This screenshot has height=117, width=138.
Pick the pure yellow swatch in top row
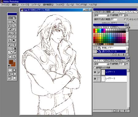tap(96, 30)
